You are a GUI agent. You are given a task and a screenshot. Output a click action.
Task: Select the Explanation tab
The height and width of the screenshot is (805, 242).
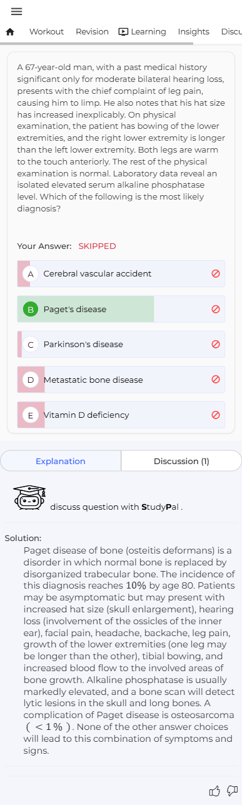61,461
